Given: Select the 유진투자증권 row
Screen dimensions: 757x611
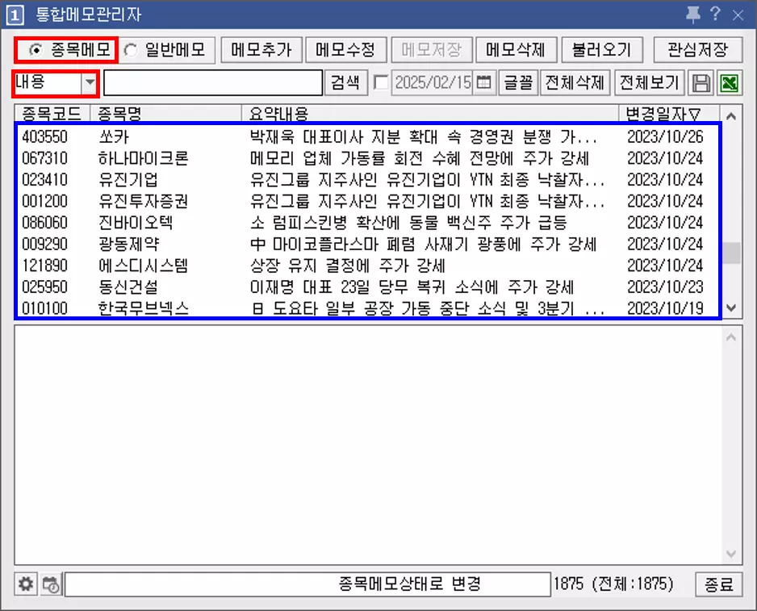Looking at the screenshot, I should coord(368,201).
